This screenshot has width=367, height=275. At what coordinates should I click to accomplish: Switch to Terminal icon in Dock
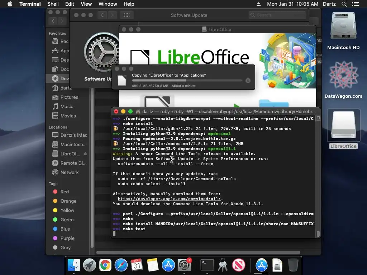207,265
